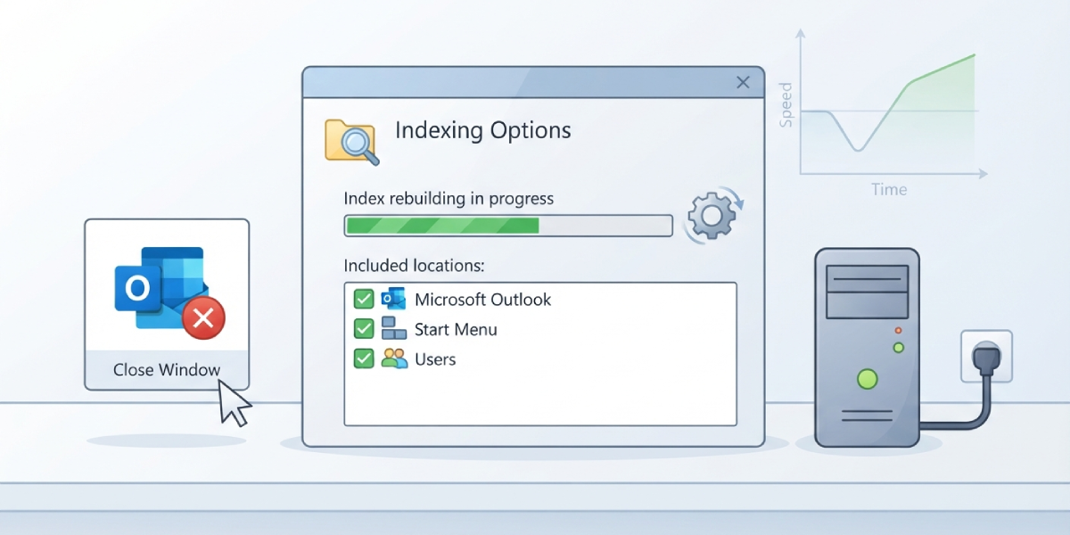Click the index rebuilding progress bar
The image size is (1070, 535).
508,226
